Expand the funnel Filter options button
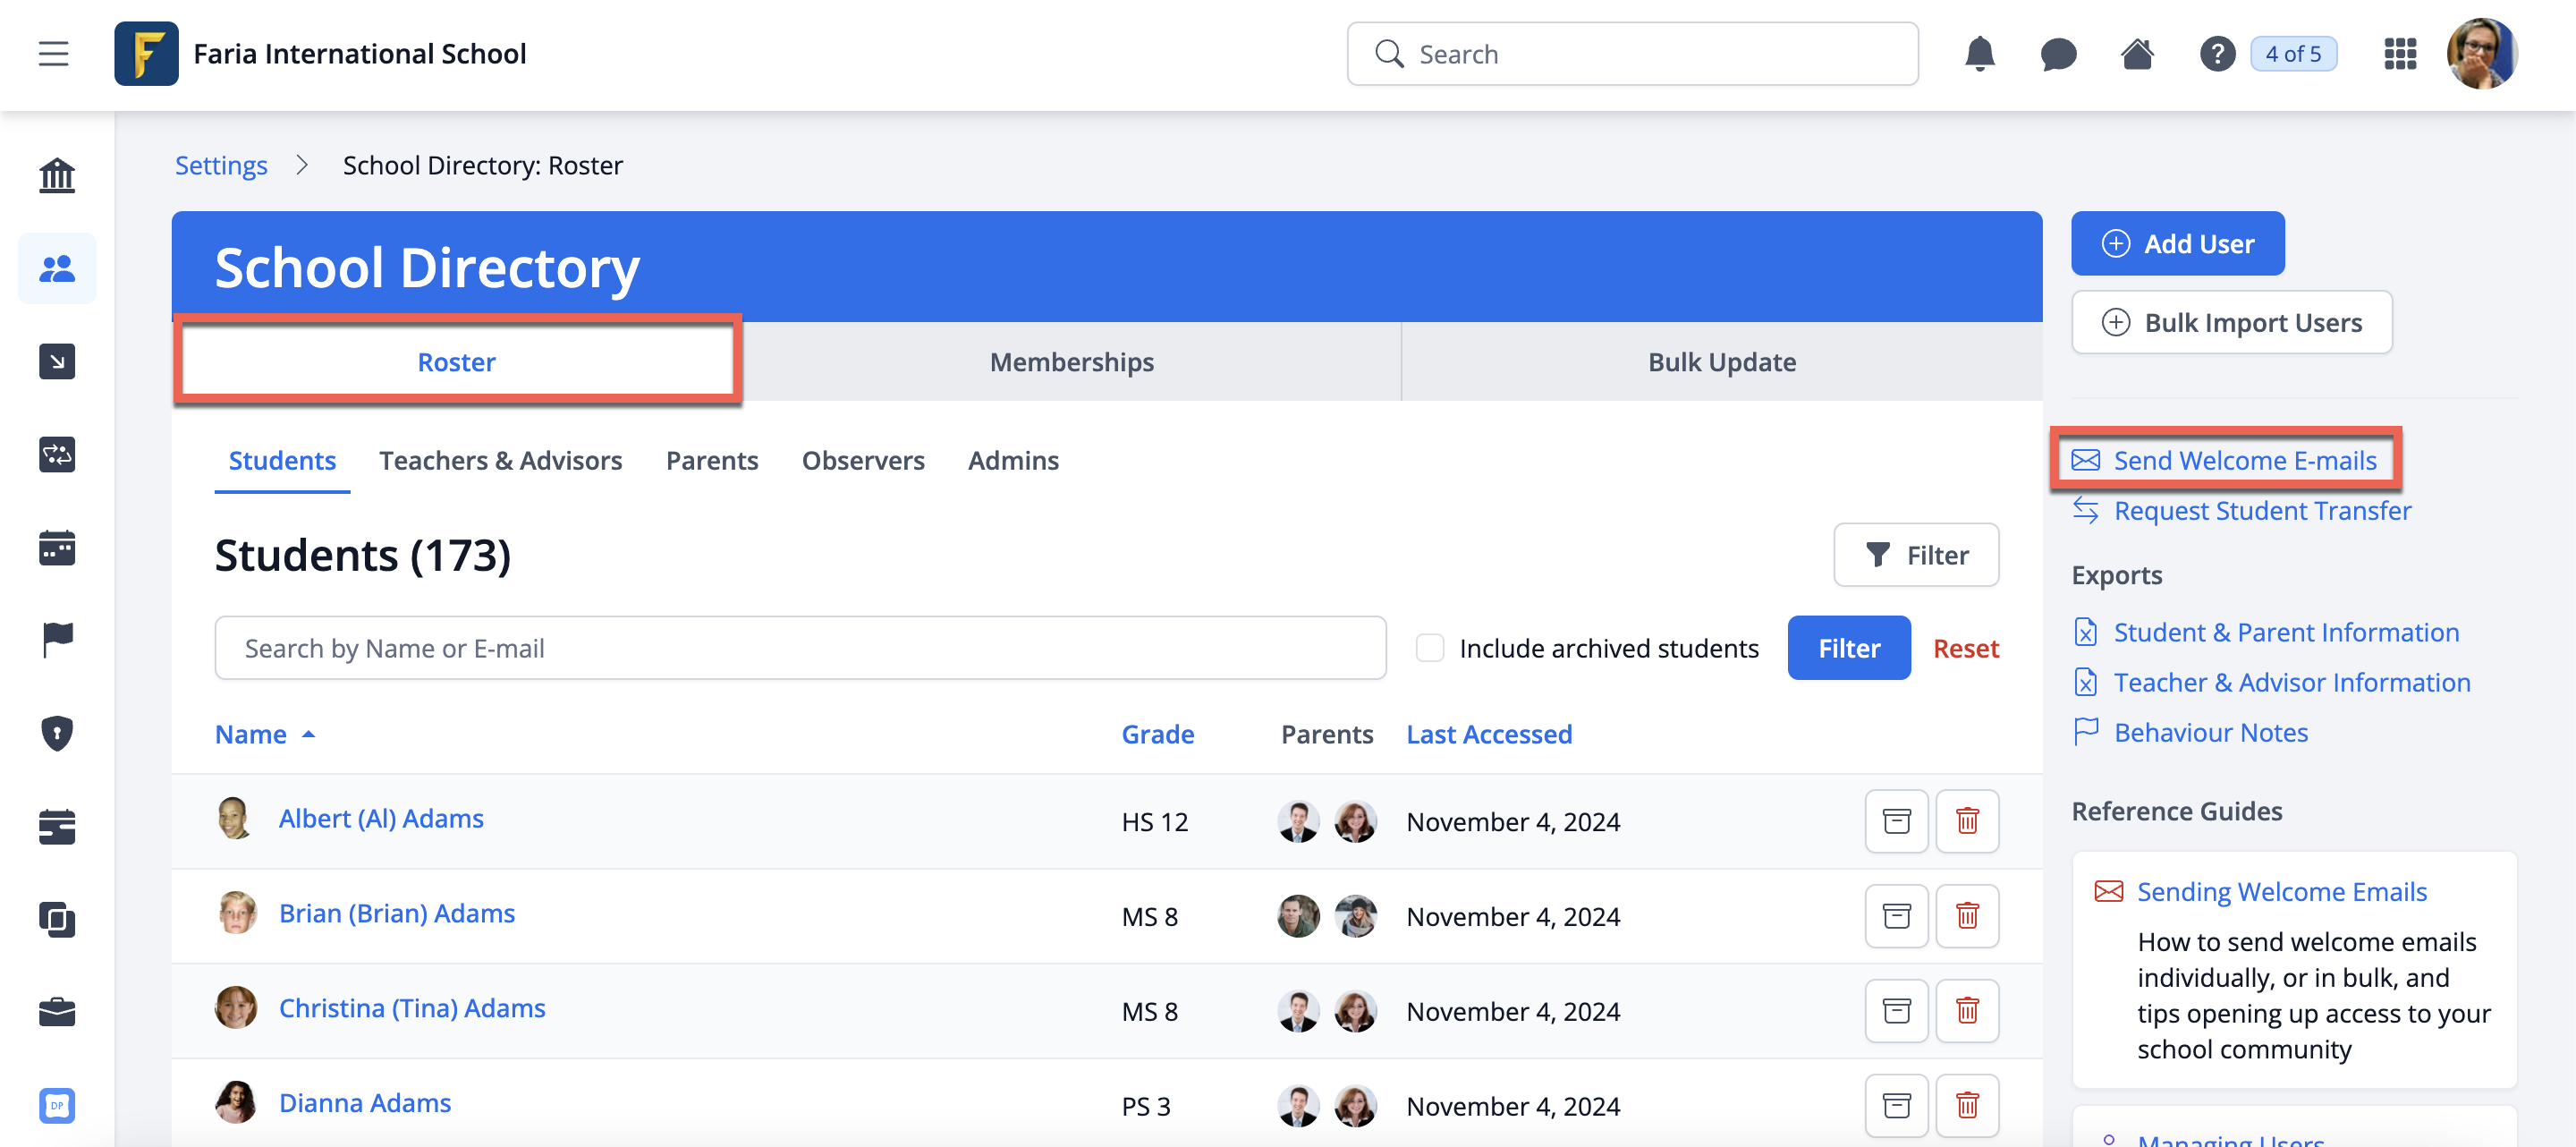 pyautogui.click(x=1915, y=555)
